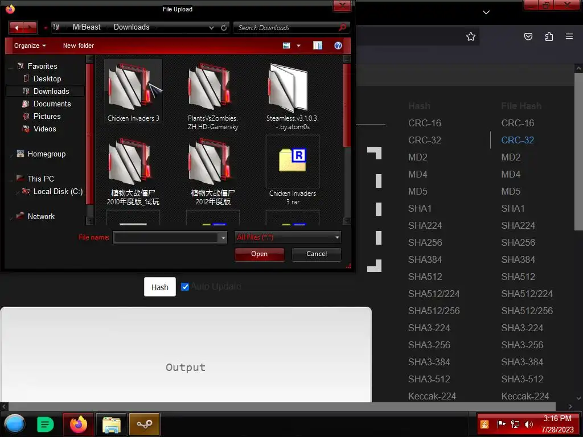The height and width of the screenshot is (437, 583).
Task: Select Pictures in the navigation pane
Action: 47,116
